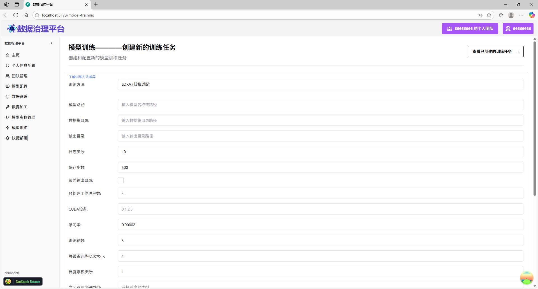Click the lightning icon for 模型训练

(8, 128)
